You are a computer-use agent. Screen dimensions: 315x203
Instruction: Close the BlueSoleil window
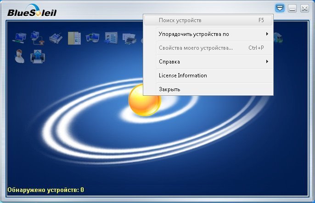304,8
